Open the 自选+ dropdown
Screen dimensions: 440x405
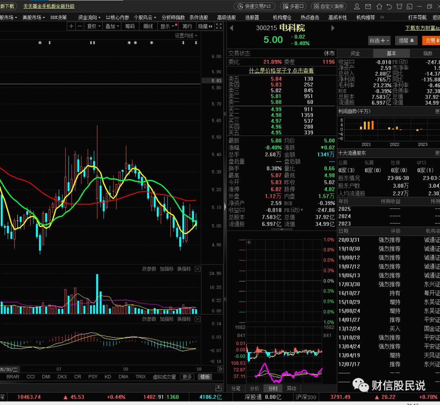click(379, 41)
